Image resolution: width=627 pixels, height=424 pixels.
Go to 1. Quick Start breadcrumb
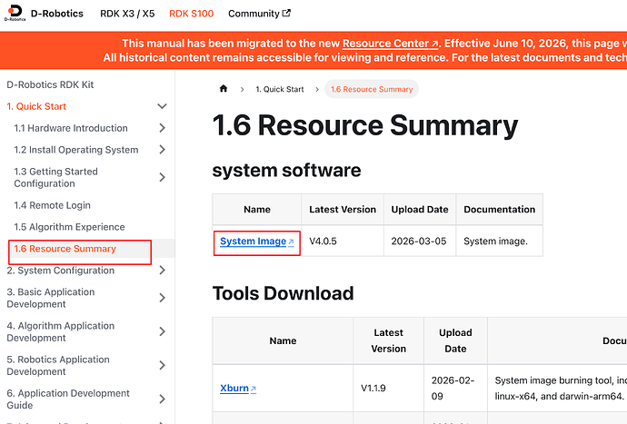280,89
